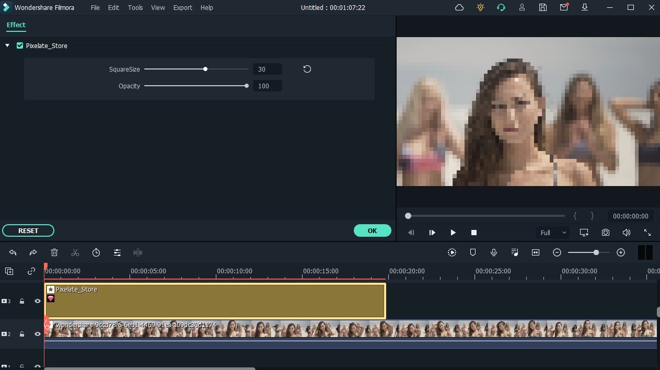
Task: Reset SquareSize with circular arrow icon
Action: [307, 69]
